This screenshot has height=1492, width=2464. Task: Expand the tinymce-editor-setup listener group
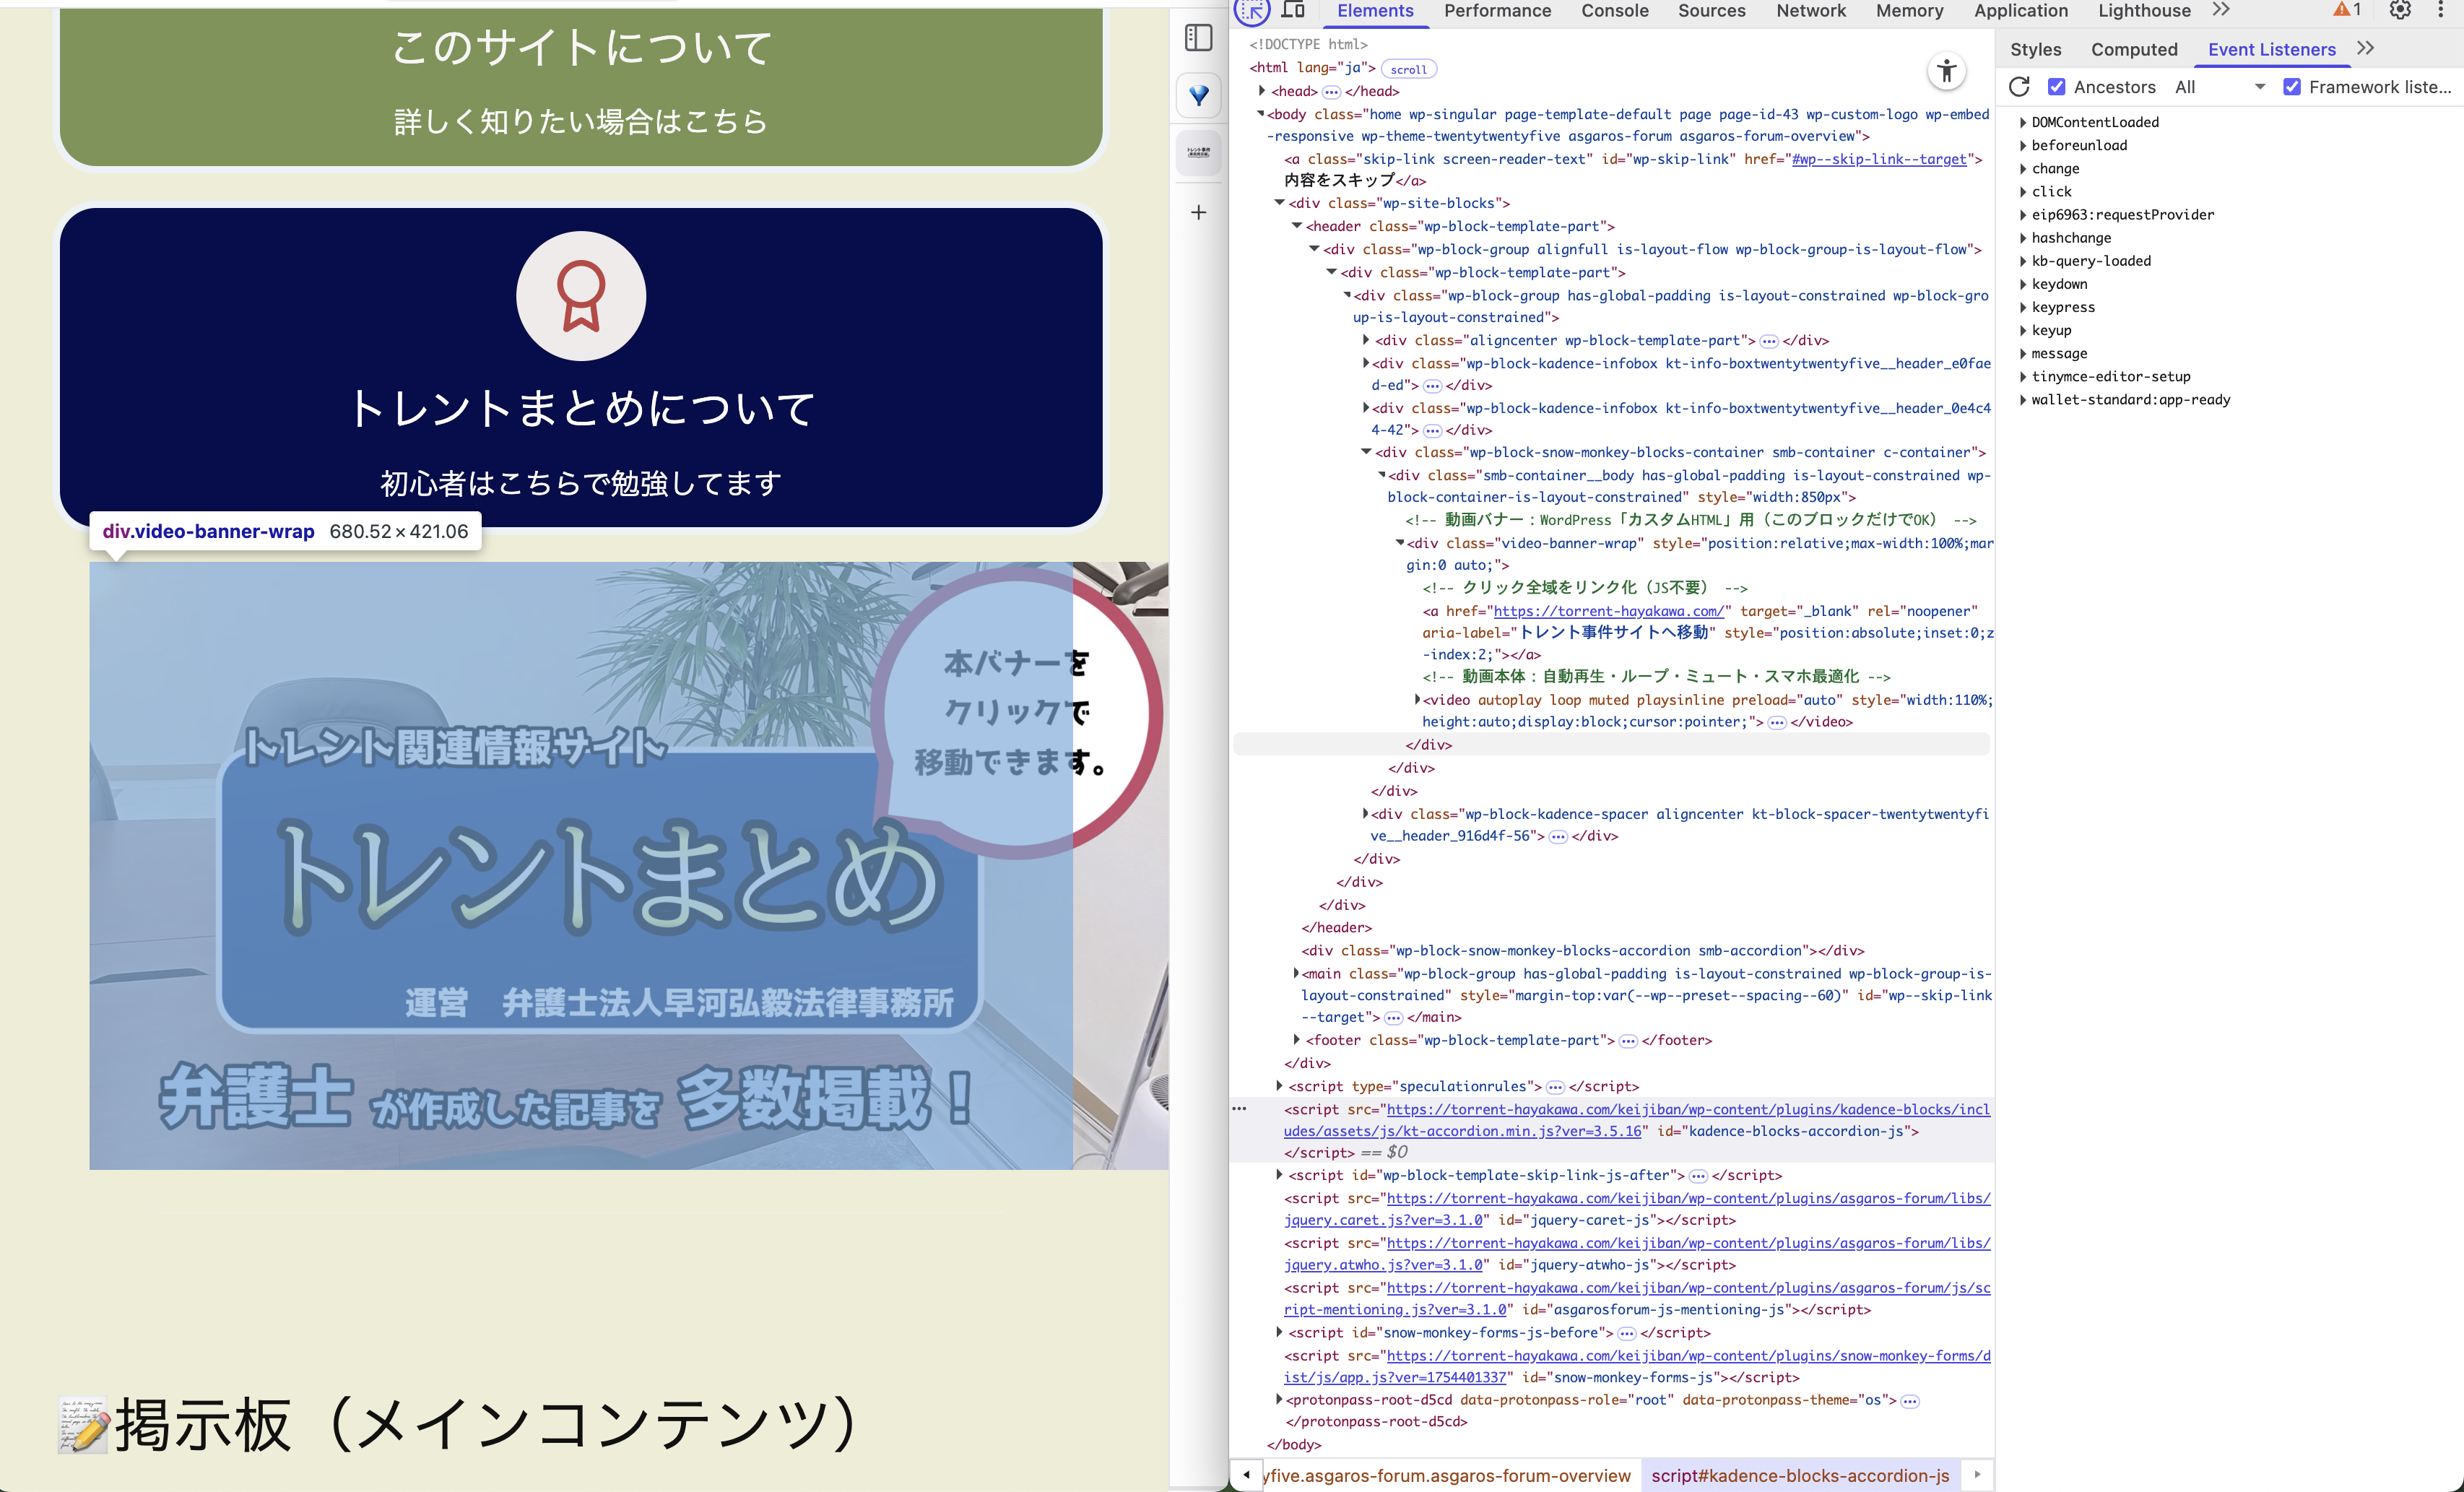click(2023, 376)
